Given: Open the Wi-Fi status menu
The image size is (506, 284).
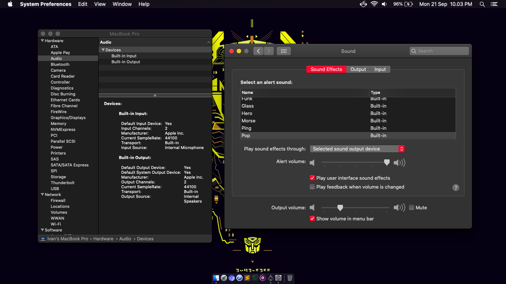Looking at the screenshot, I should pos(374,4).
